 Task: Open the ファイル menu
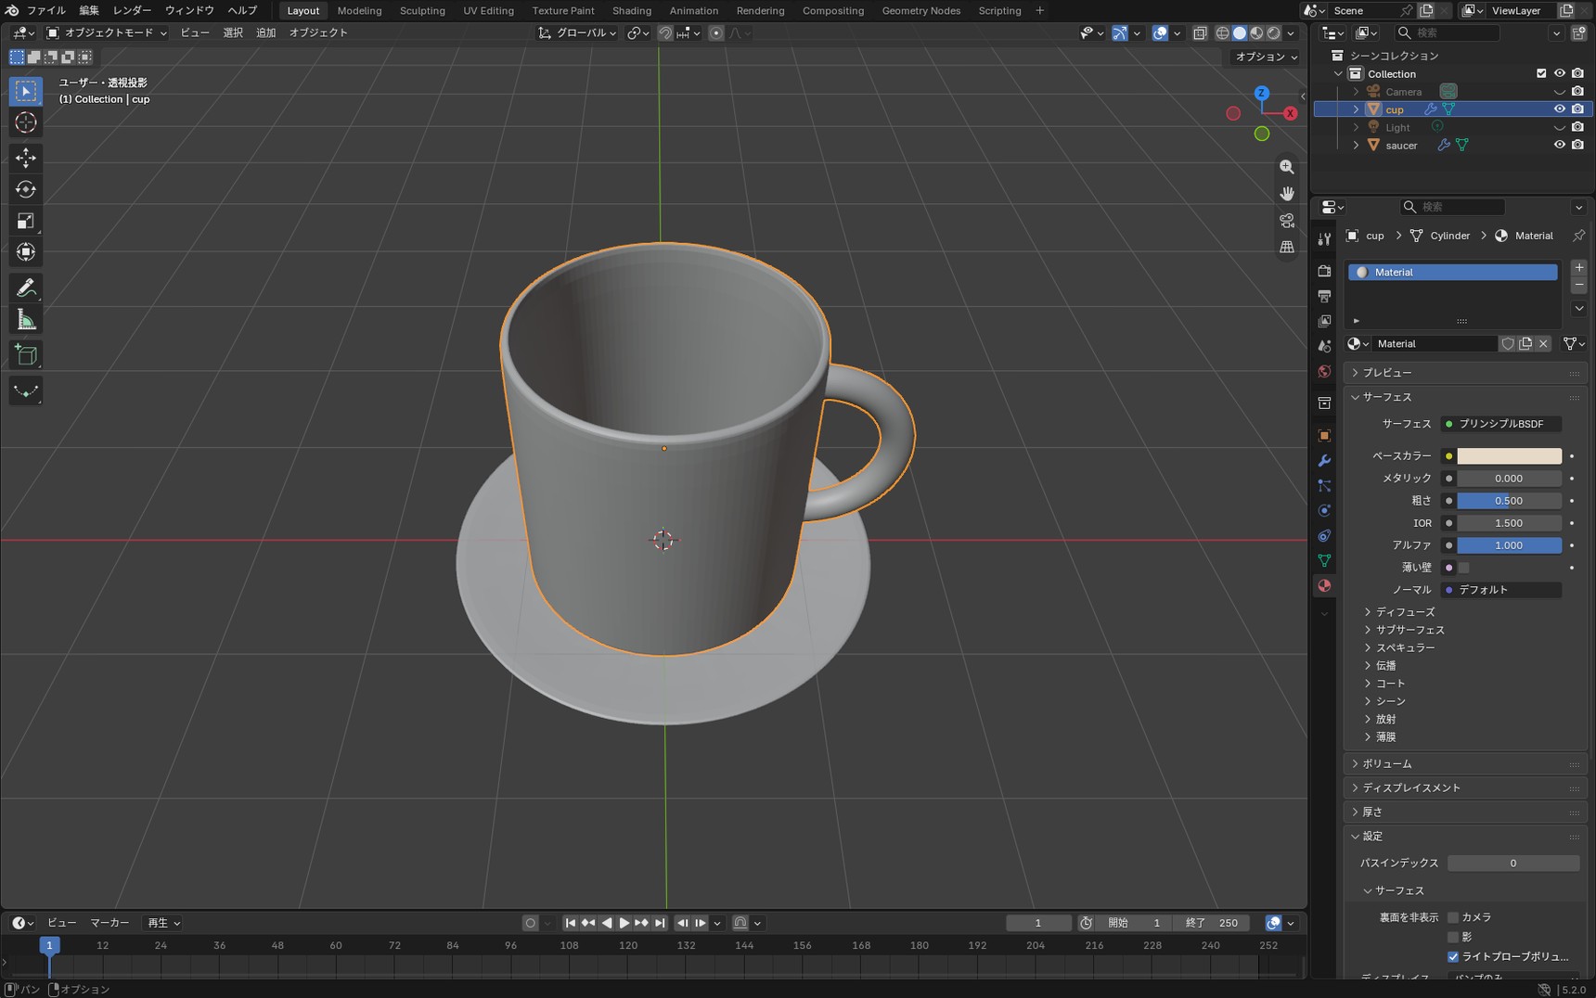[x=45, y=10]
